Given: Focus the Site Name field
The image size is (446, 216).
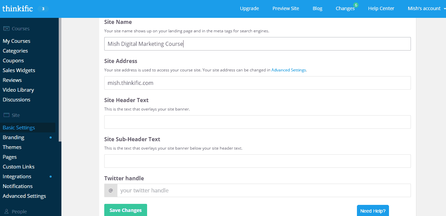Looking at the screenshot, I should point(257,44).
